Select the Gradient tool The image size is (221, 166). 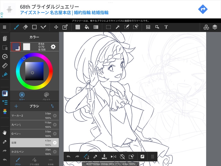click(x=96, y=27)
